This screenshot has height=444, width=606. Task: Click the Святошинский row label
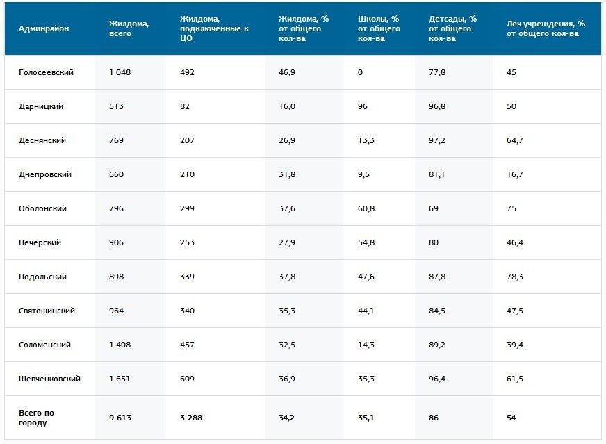point(47,311)
